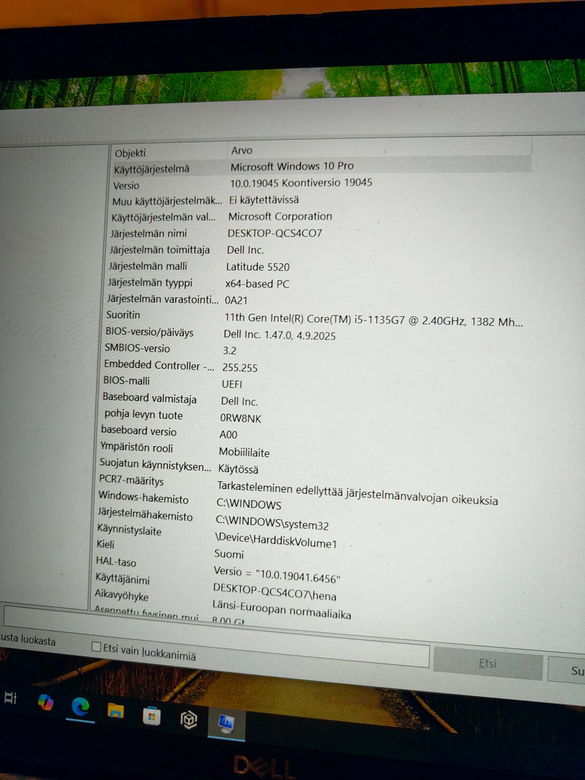Image resolution: width=585 pixels, height=780 pixels.
Task: Open Task View from the taskbar
Action: pos(9,697)
